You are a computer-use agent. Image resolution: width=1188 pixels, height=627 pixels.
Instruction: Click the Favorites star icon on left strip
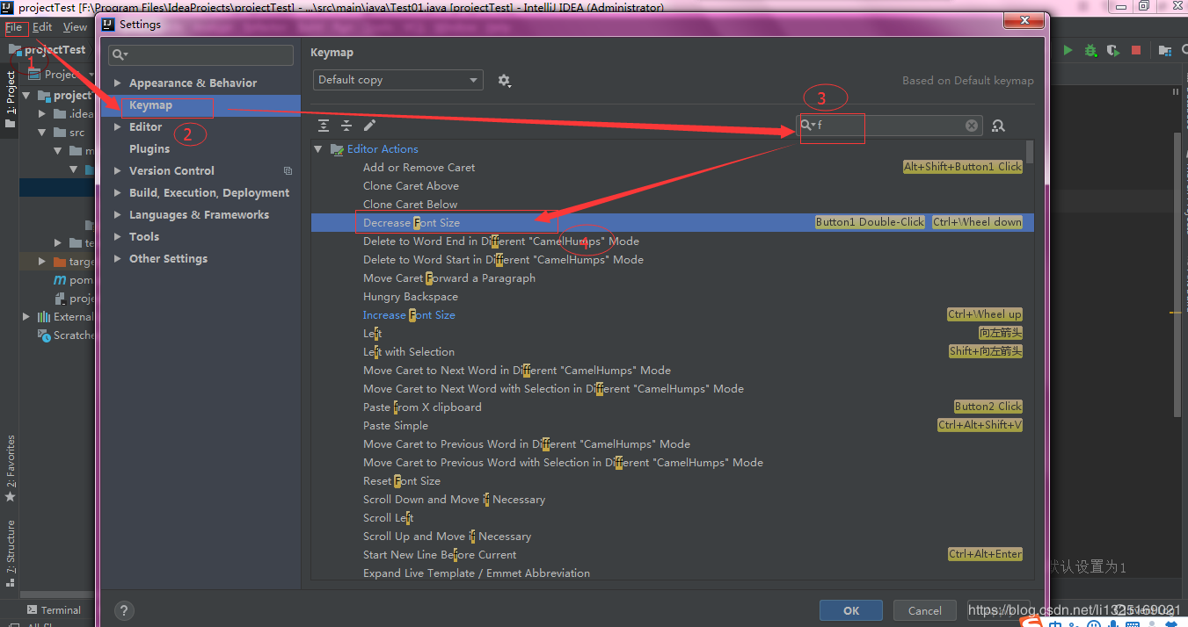pyautogui.click(x=11, y=497)
